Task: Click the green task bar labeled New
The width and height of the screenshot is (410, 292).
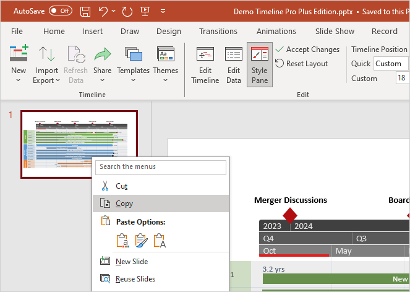Action: pyautogui.click(x=336, y=279)
